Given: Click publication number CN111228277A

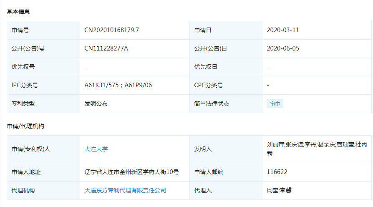Looking at the screenshot, I should (106, 48).
